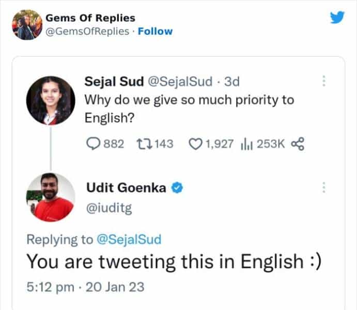Click the reply comment icon on Sejal's tweet

pos(92,144)
